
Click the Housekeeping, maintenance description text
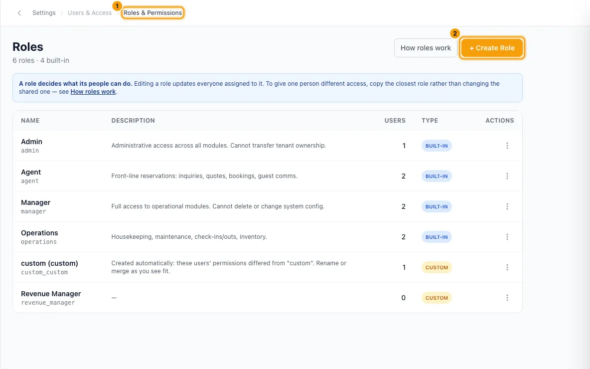[189, 237]
